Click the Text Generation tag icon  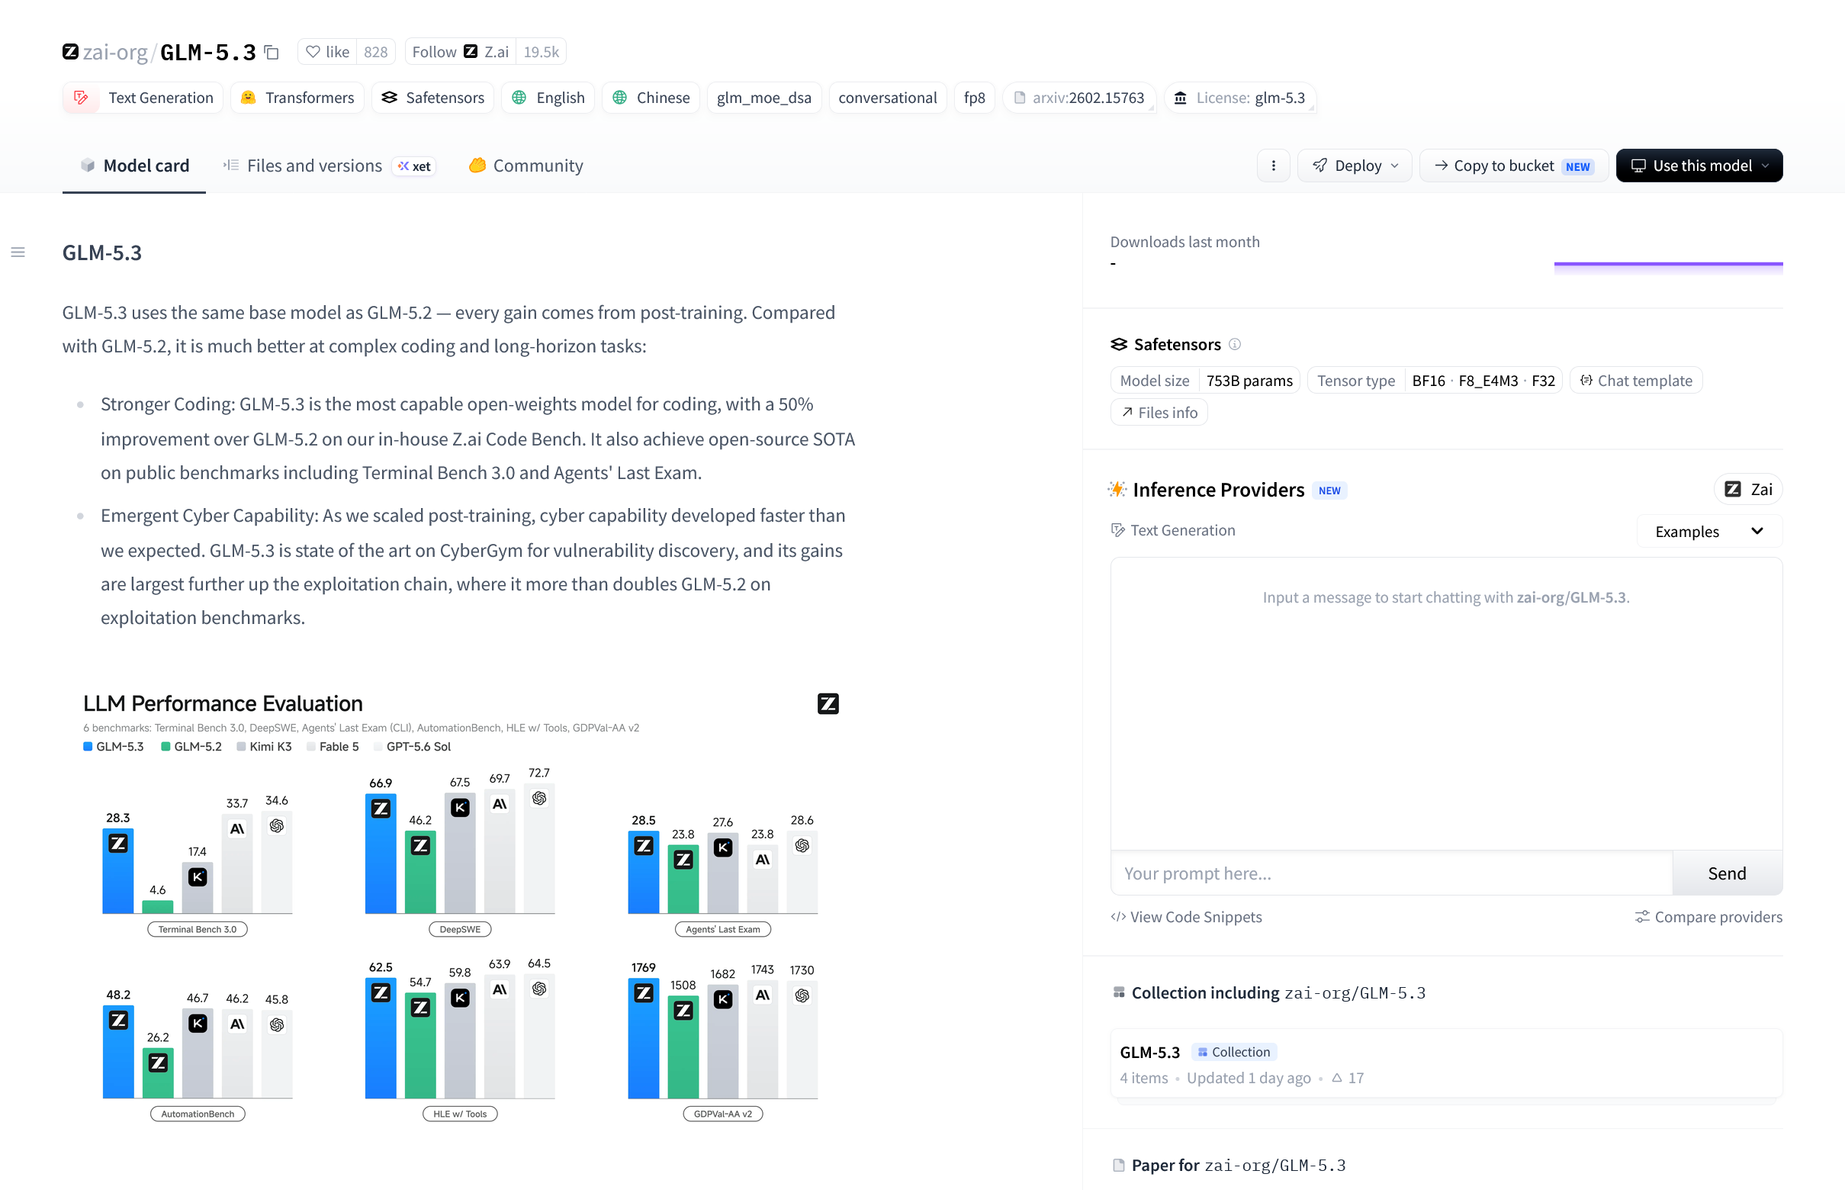(81, 98)
